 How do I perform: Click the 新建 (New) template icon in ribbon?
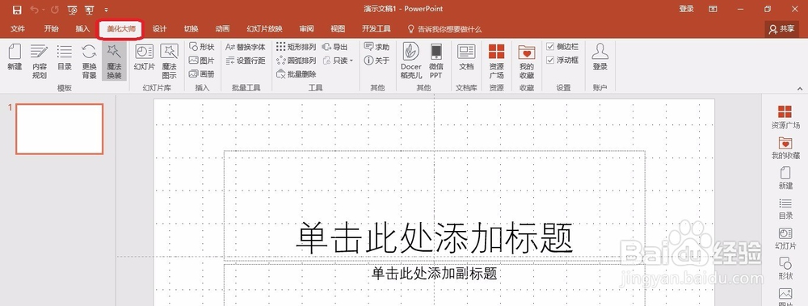(15, 57)
